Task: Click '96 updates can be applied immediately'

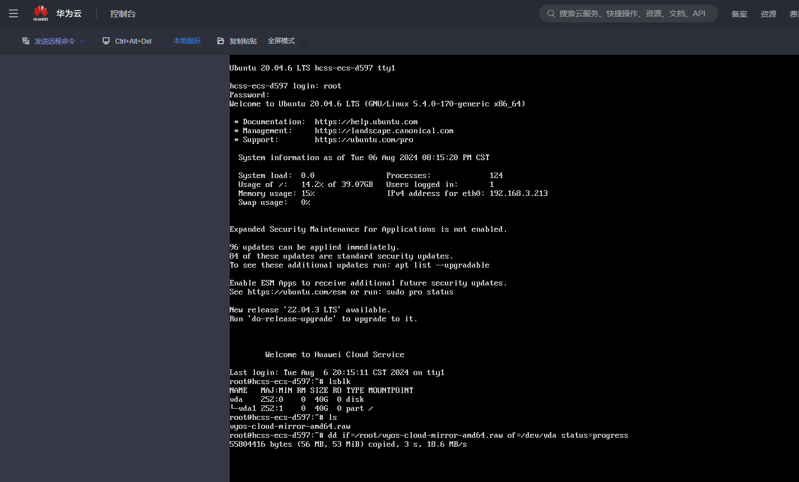Action: click(314, 247)
